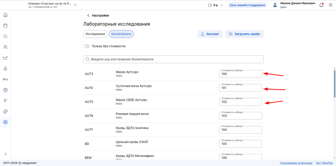Click code AUT4 in the list
The image size is (336, 166).
[89, 88]
